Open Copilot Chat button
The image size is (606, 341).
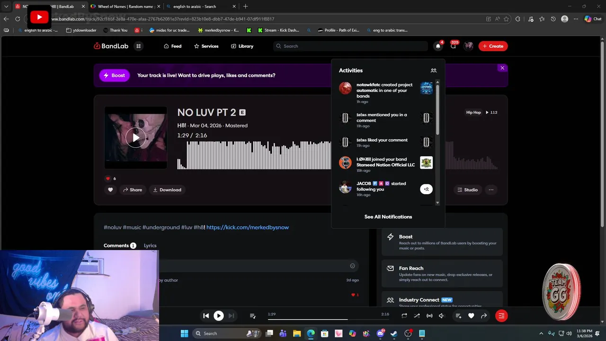pos(593,19)
